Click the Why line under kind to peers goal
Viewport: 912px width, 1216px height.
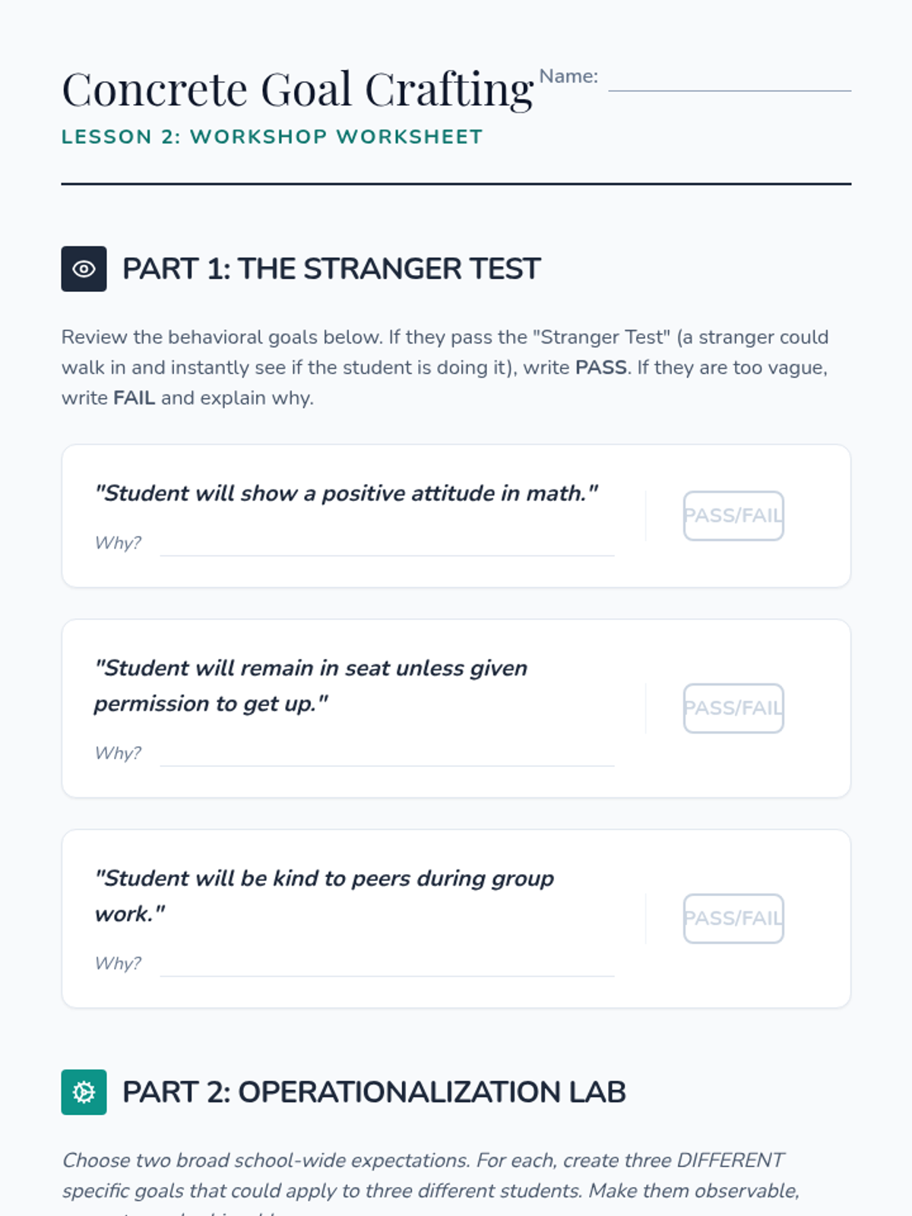pyautogui.click(x=387, y=966)
